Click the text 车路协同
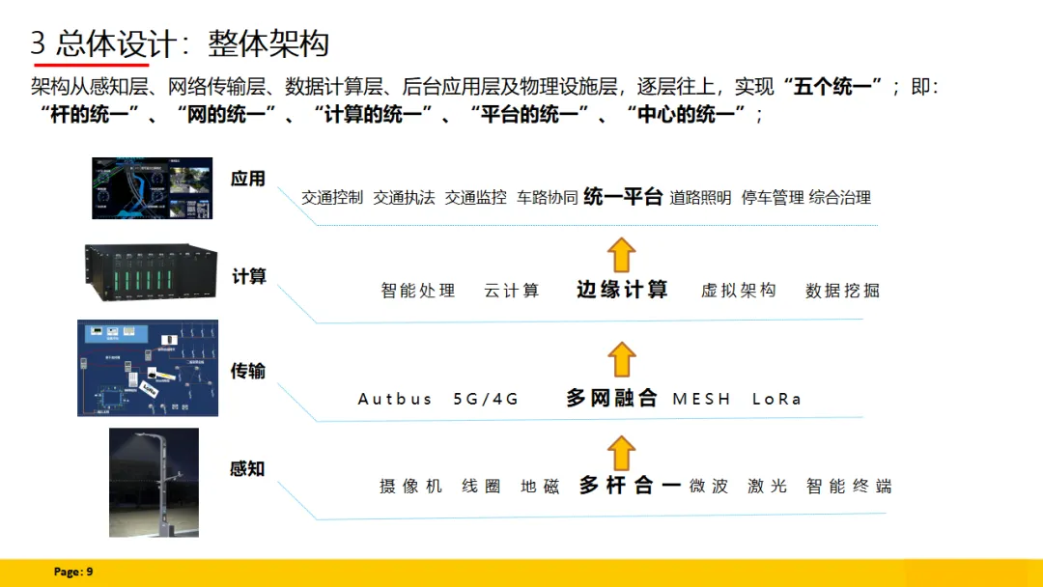The image size is (1043, 587). [548, 198]
